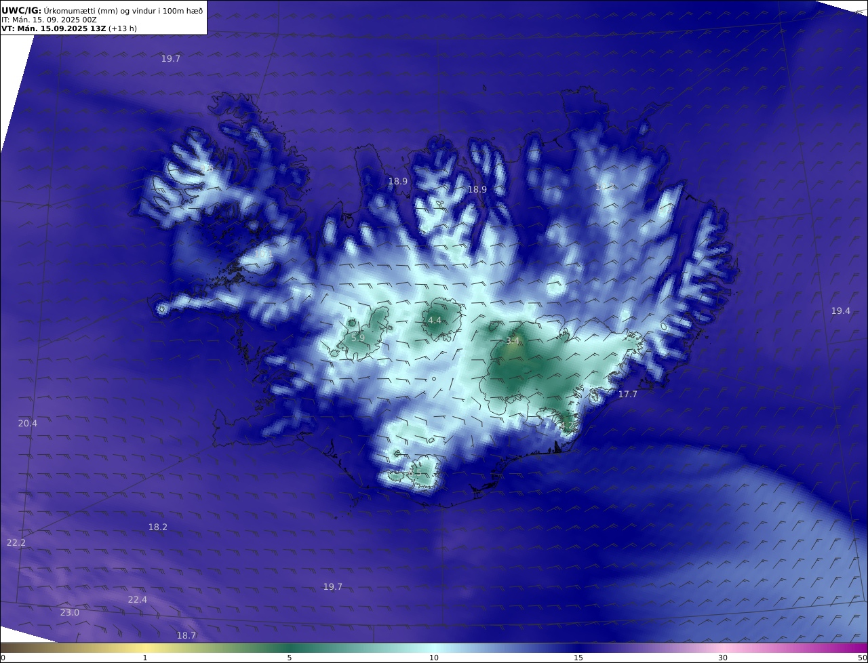The image size is (868, 663).
Task: Click the 3.4 value on the large glacier
Action: pyautogui.click(x=513, y=340)
